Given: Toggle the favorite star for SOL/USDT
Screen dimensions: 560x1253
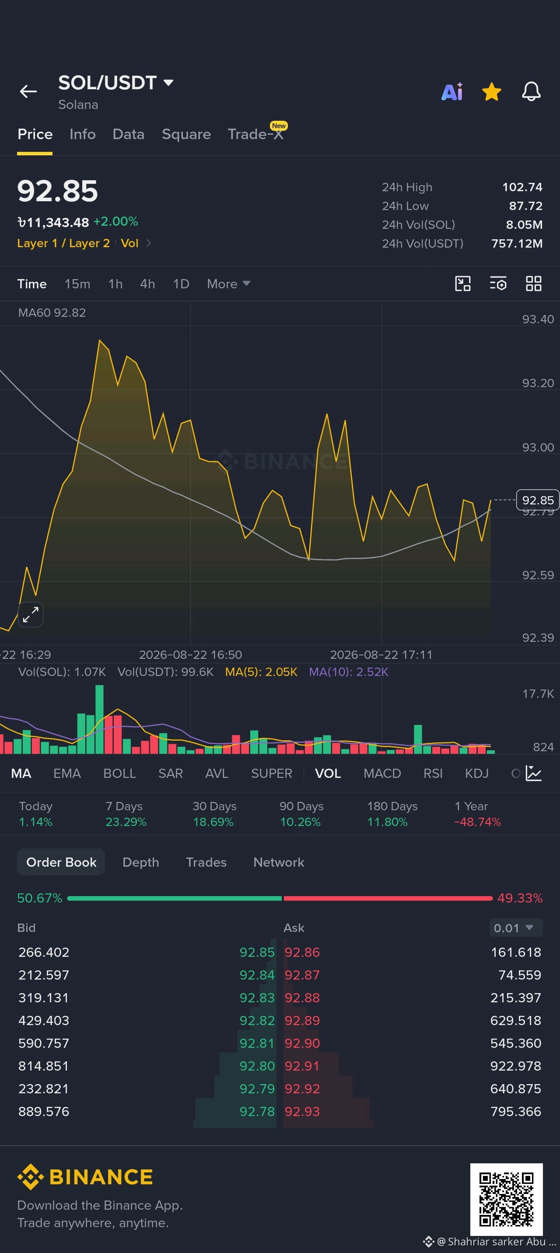Looking at the screenshot, I should [491, 91].
